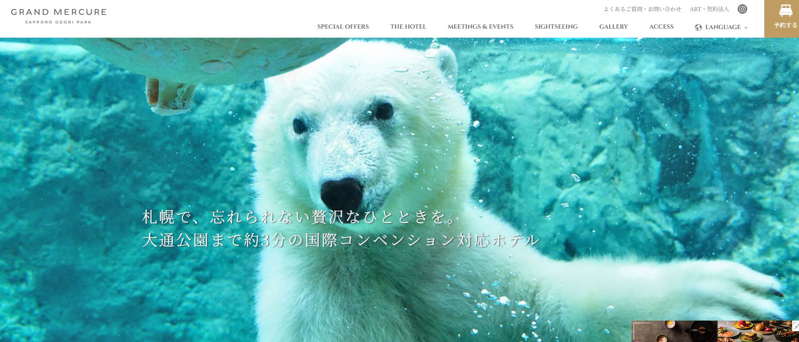Click the 予約する booking button label
Image resolution: width=799 pixels, height=342 pixels.
(785, 25)
